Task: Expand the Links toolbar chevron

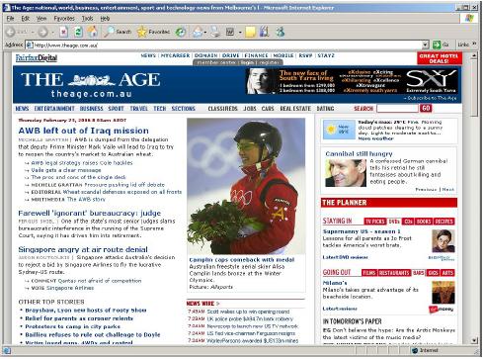Action: 474,45
